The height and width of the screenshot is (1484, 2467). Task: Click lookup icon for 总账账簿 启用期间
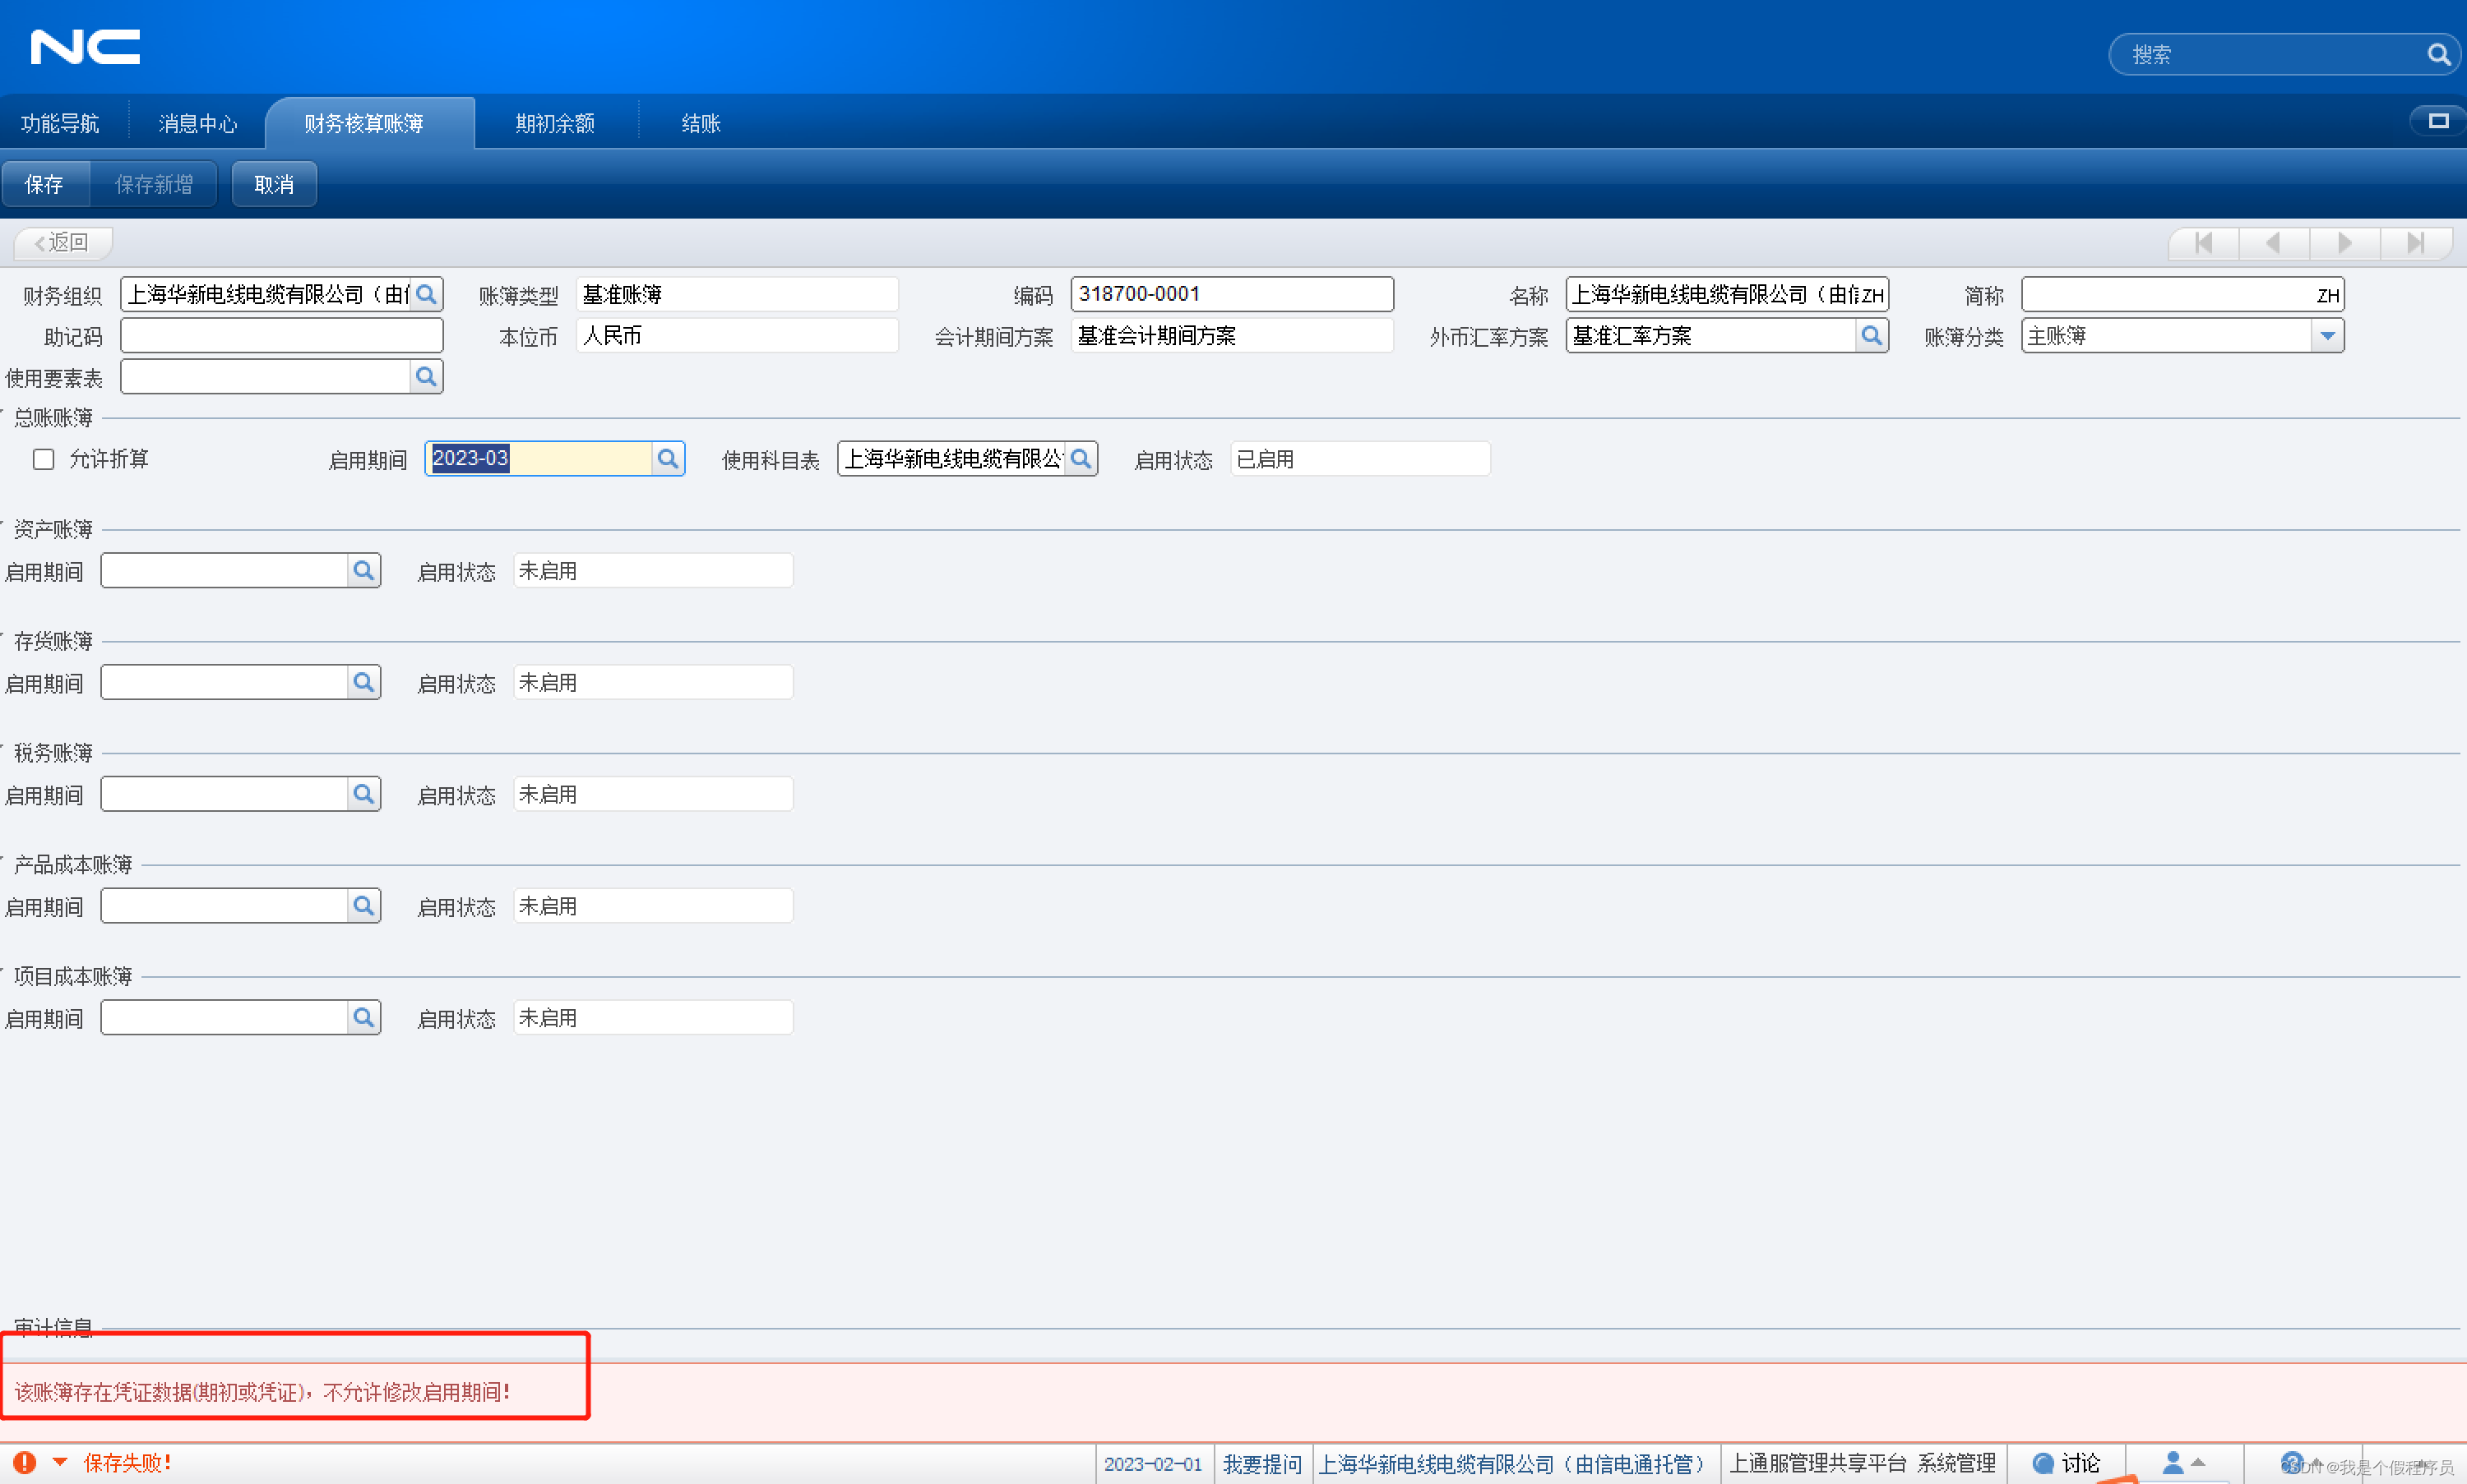(668, 459)
